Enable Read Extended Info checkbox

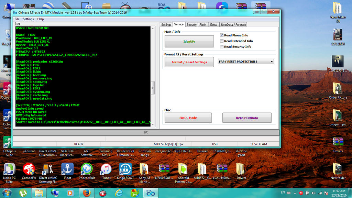tap(222, 41)
